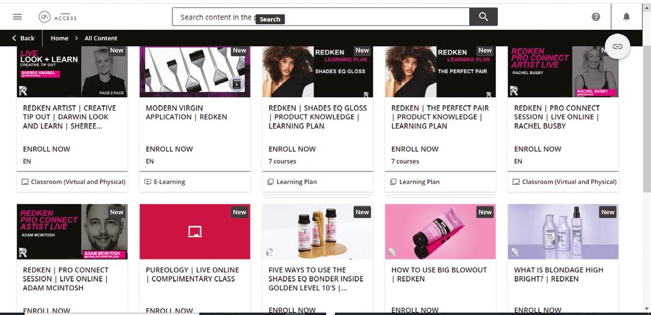Click the Back arrow button
This screenshot has width=651, height=315.
(24, 38)
